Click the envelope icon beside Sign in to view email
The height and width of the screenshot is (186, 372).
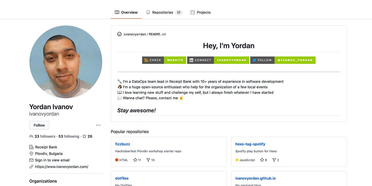coord(31,160)
